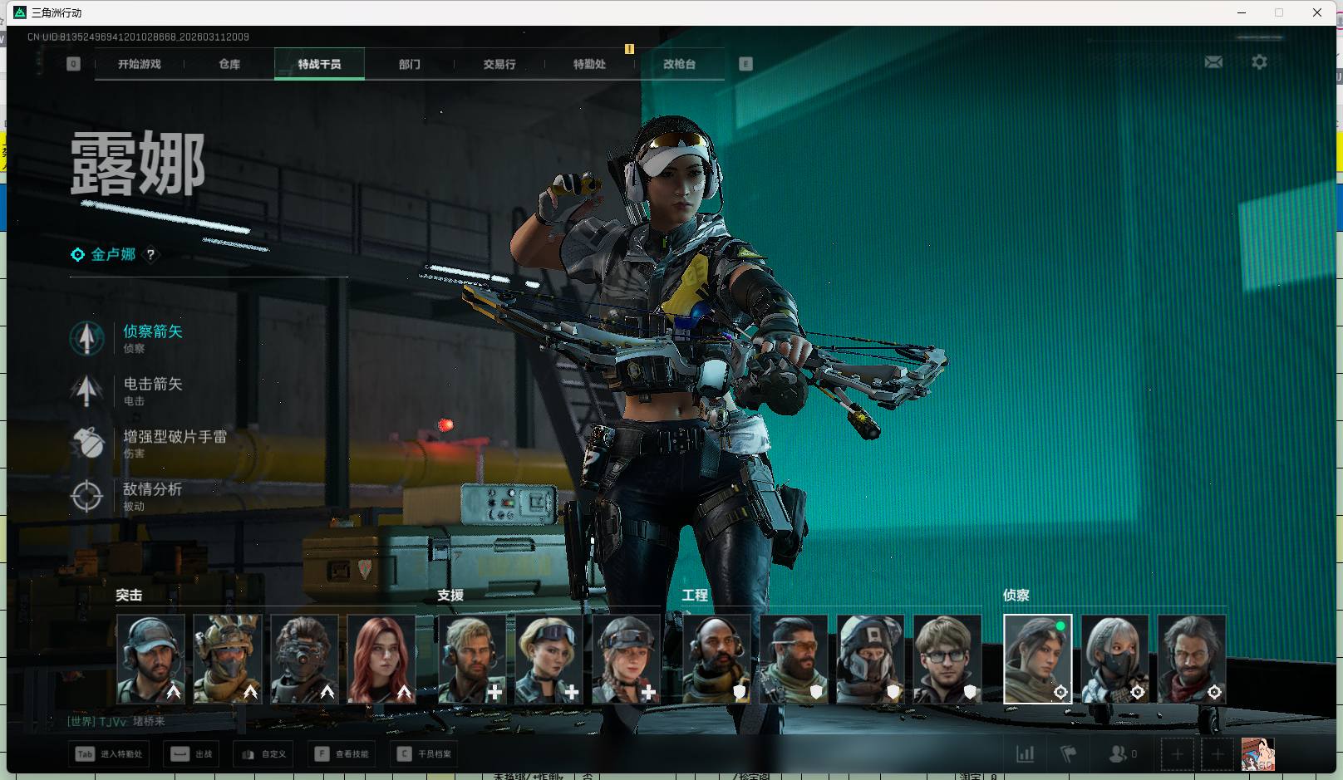This screenshot has height=780, width=1343.
Task: Select assault operator with tan helmet and mask
Action: coord(228,659)
